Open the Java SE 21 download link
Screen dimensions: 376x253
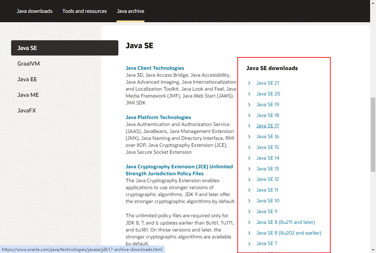pos(268,83)
